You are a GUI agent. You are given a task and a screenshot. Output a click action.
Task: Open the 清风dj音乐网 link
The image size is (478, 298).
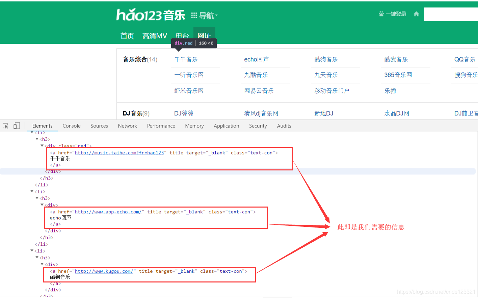click(x=261, y=113)
